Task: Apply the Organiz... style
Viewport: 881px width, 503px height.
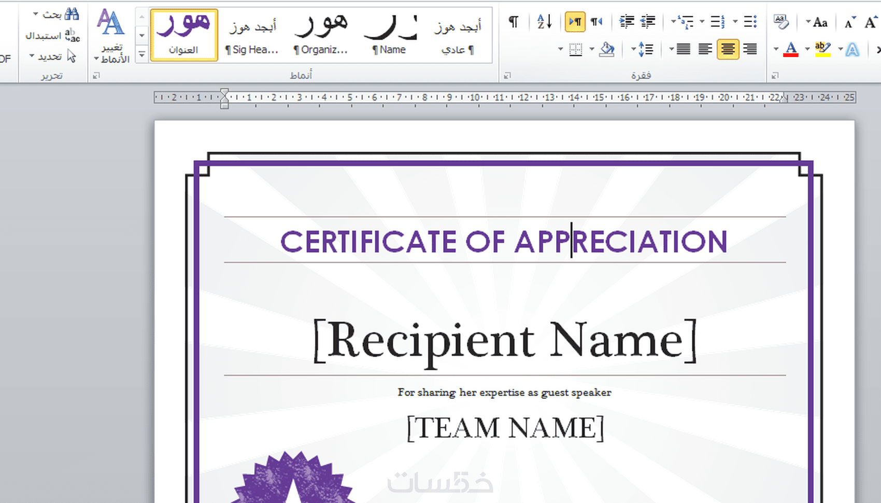Action: (321, 35)
